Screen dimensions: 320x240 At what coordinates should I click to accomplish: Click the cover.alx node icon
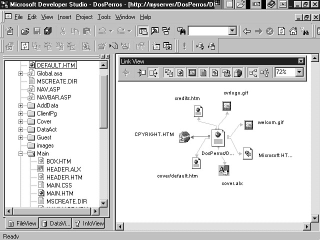224,170
